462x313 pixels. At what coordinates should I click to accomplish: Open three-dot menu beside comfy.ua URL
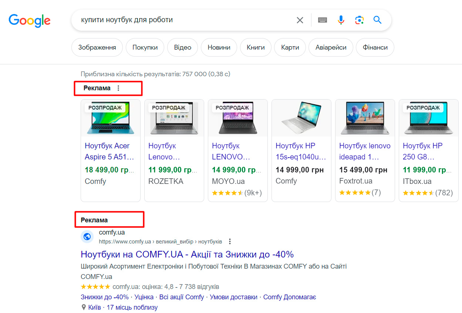pyautogui.click(x=230, y=242)
